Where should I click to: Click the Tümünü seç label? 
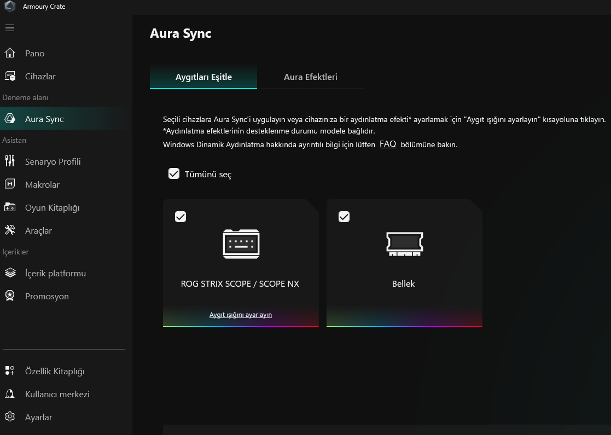208,174
